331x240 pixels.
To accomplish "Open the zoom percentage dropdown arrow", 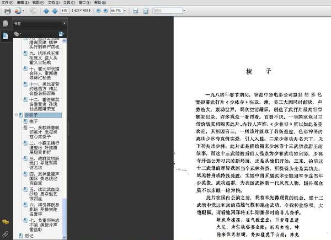I will (x=125, y=10).
